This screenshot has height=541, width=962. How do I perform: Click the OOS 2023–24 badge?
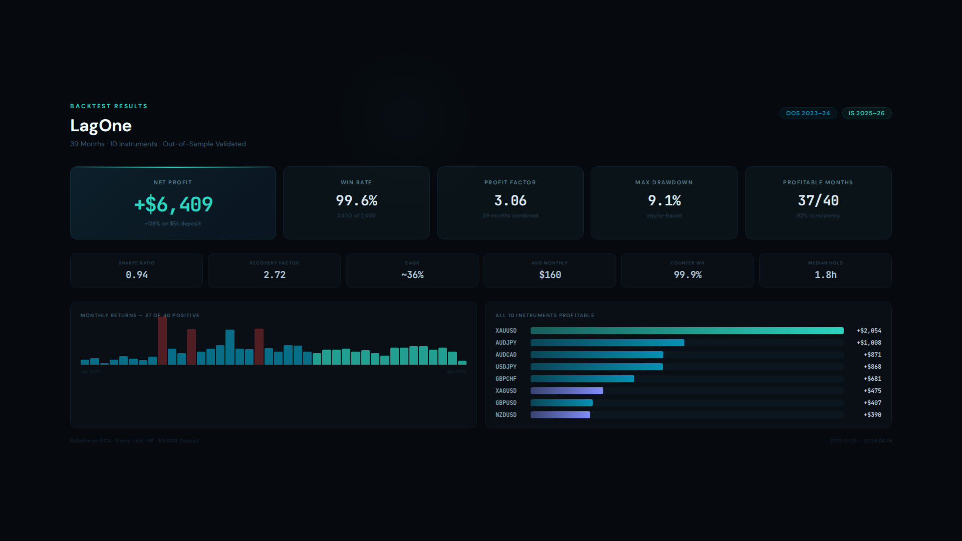808,113
